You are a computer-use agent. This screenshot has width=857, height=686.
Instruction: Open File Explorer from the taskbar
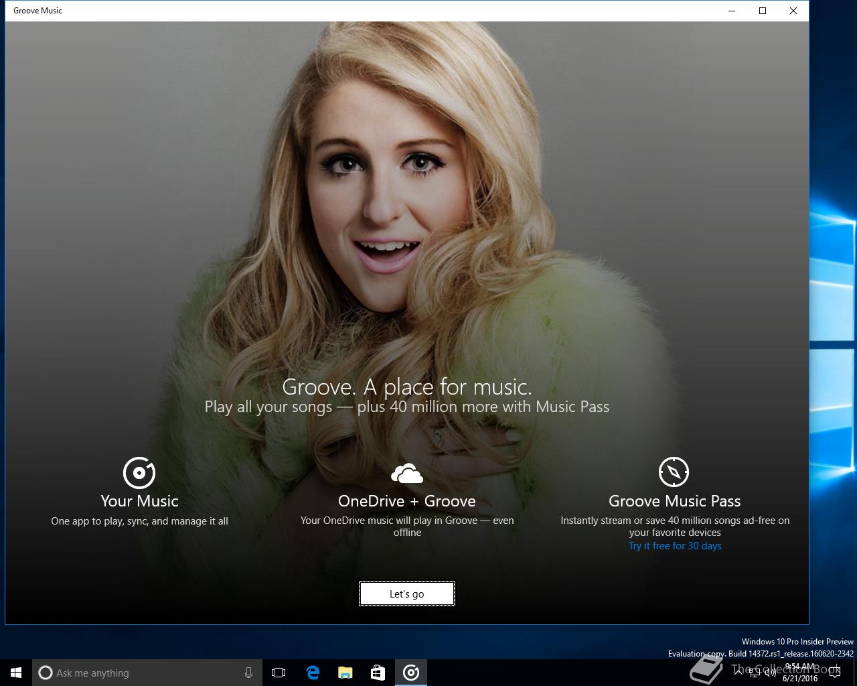pos(345,673)
